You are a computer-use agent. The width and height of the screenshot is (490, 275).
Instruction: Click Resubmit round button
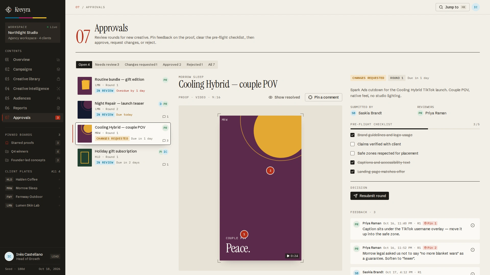(370, 196)
